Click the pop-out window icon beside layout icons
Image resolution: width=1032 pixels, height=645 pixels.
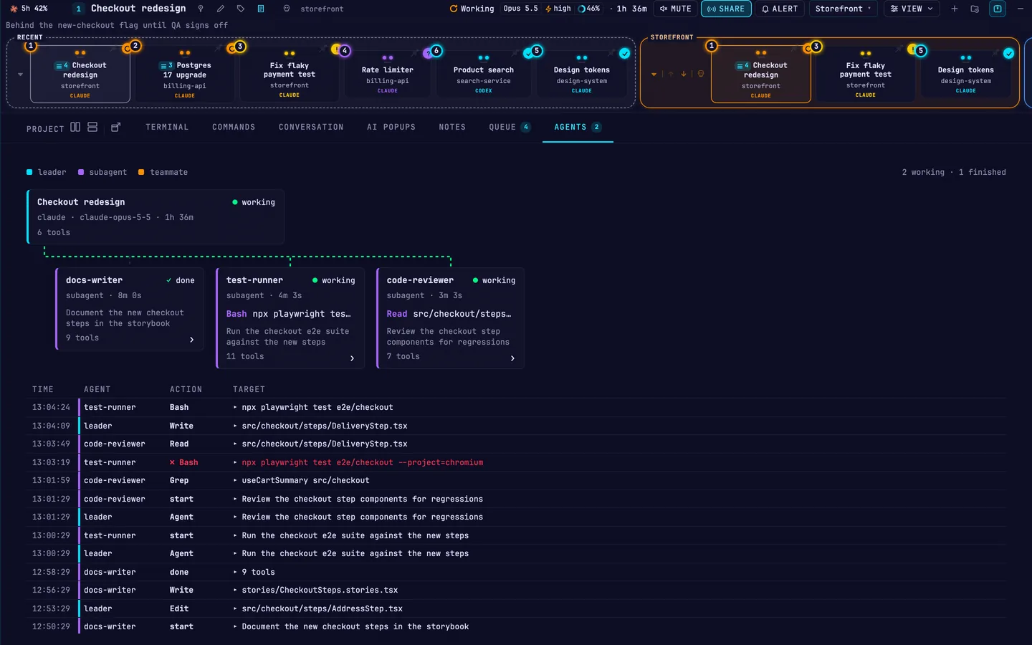pos(115,127)
